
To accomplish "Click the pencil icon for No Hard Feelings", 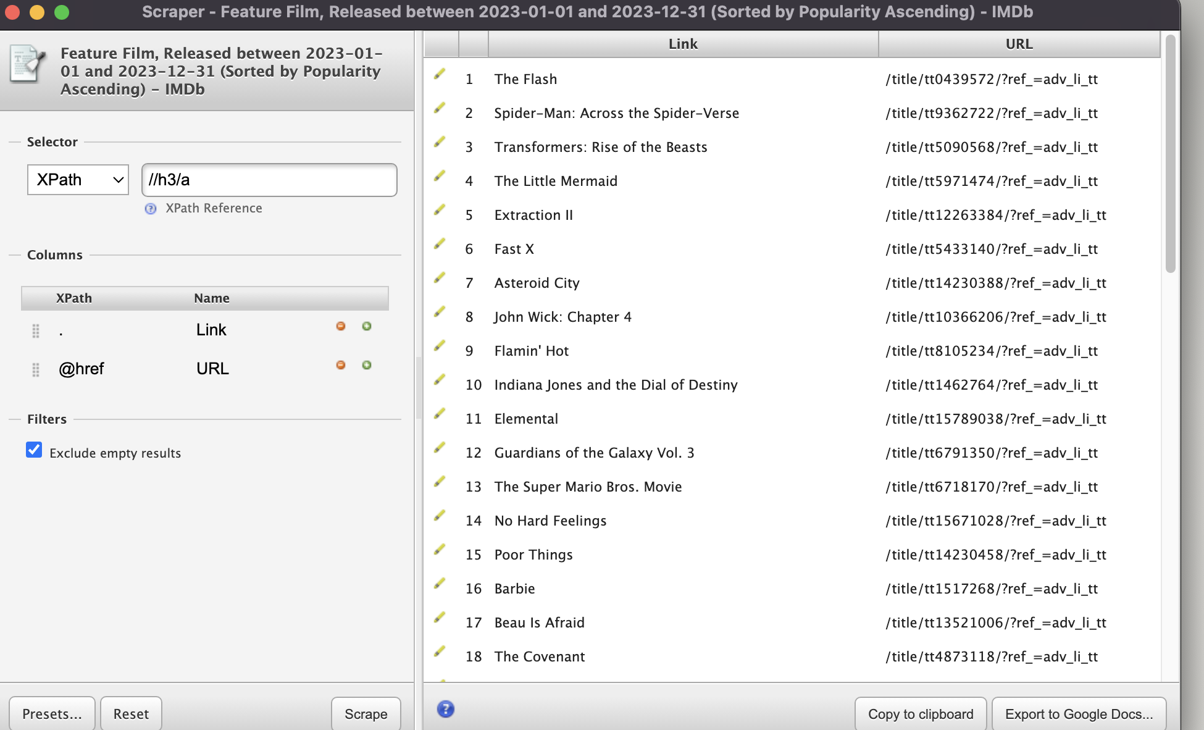I will pos(440,516).
